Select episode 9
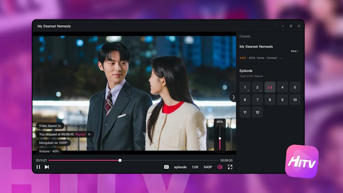Viewport: 343px width, 193px height. pos(282,100)
